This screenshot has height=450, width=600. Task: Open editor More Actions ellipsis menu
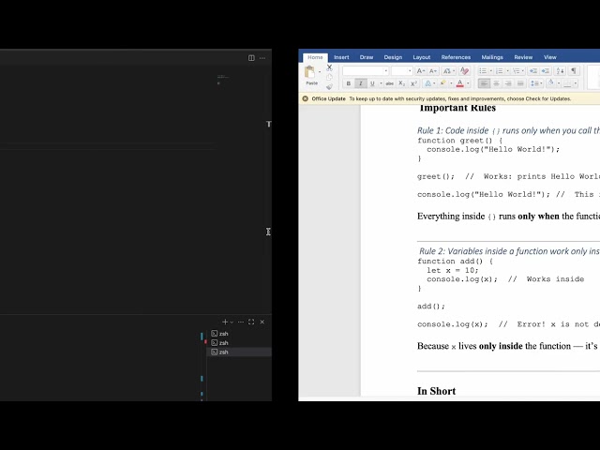pos(262,58)
